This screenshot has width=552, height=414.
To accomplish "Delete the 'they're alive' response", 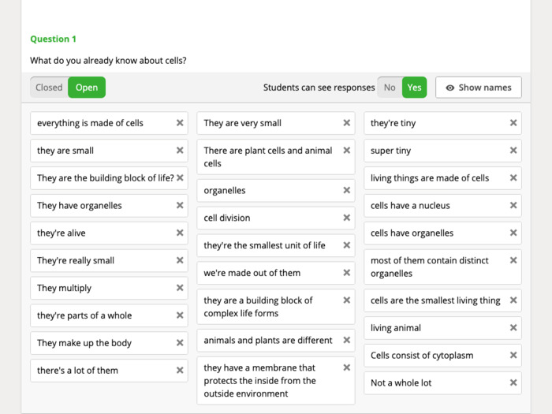I will click(180, 233).
